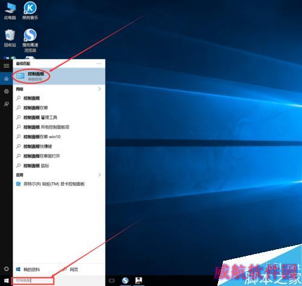Select the suggestion 控制面板 管理工具
The width and height of the screenshot is (302, 286).
coord(59,117)
